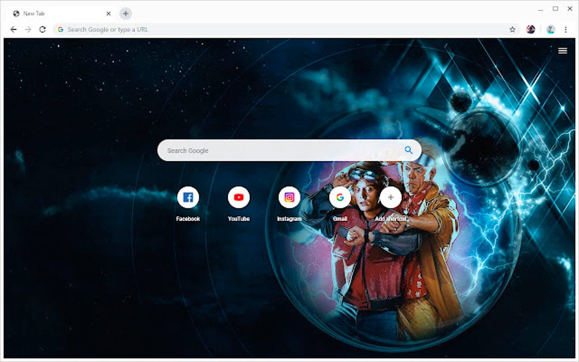
Task: Open the hamburger menu on the new tab page
Action: point(563,51)
